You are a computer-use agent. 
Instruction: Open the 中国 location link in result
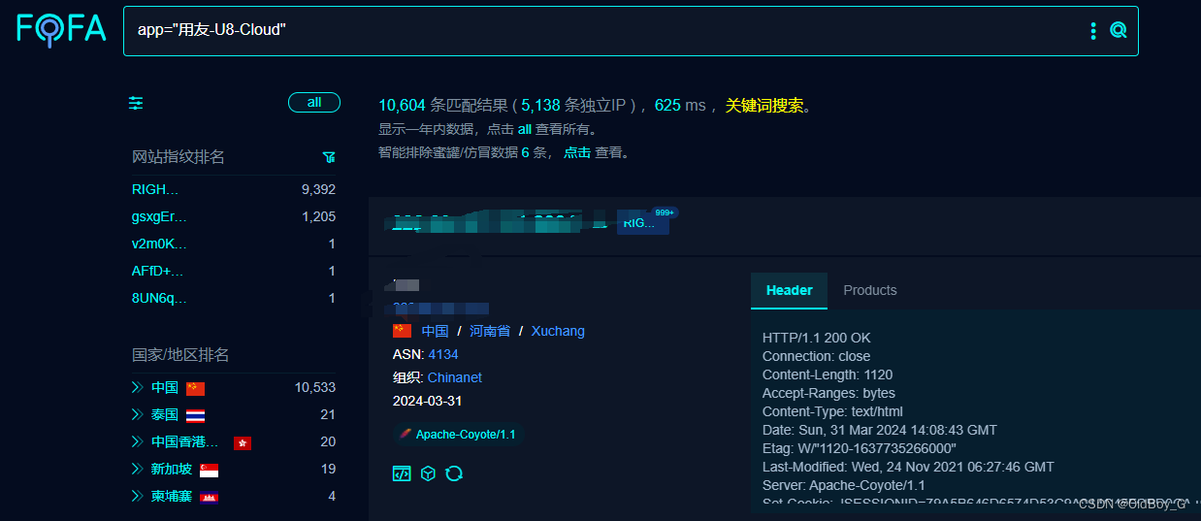(x=435, y=331)
